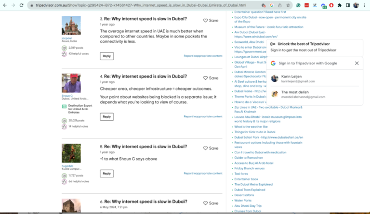This screenshot has width=370, height=214.
Task: Open the Shaun C username link
Action: point(67,96)
